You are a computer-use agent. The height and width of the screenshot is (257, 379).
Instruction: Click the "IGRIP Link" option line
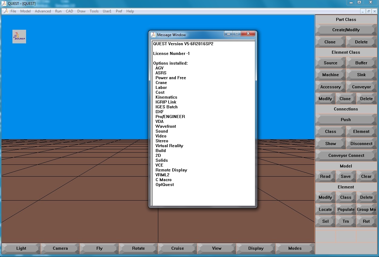[166, 102]
